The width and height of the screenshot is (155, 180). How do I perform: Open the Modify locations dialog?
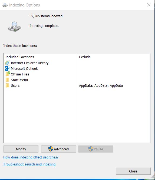[21, 149]
